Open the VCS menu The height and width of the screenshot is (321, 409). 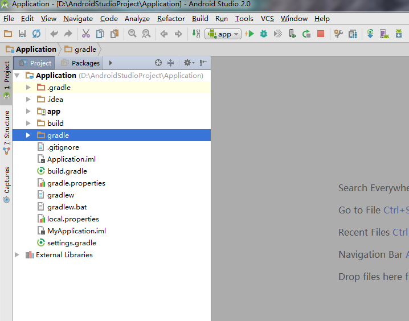[x=267, y=19]
